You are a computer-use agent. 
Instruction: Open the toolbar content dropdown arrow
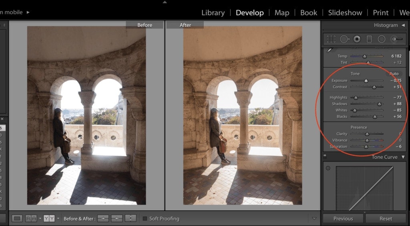[x=314, y=218]
